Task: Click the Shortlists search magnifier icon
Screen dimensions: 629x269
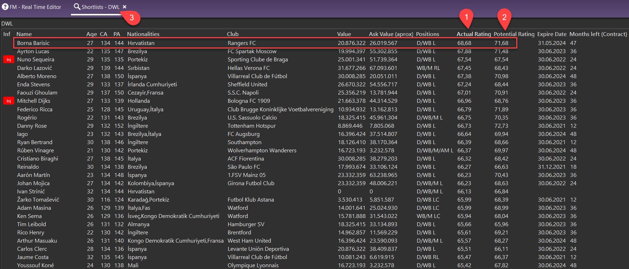Action: (x=77, y=7)
